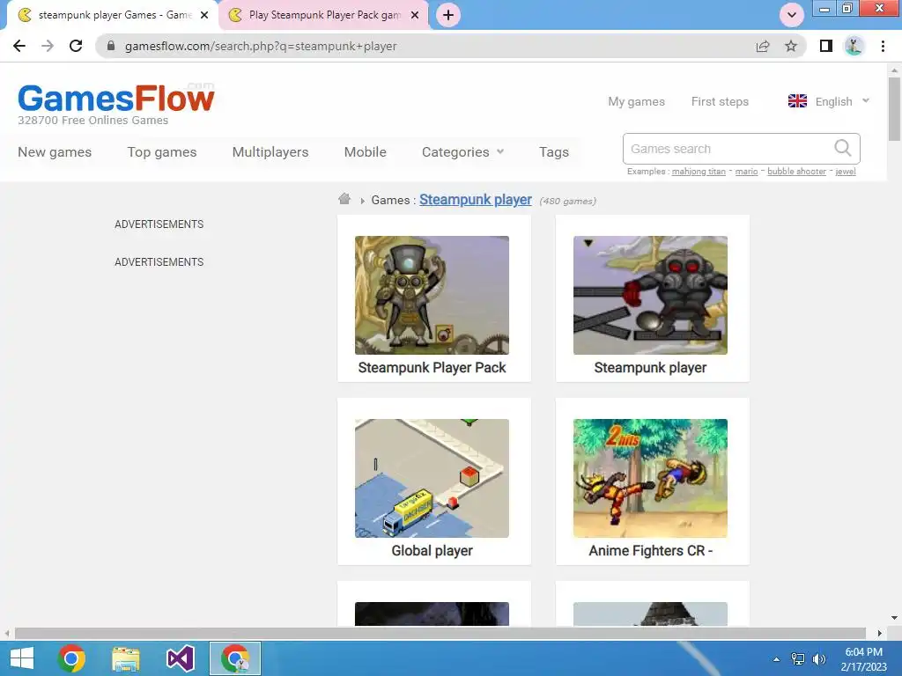The height and width of the screenshot is (676, 902).
Task: Open Tags menu item
Action: 554,151
